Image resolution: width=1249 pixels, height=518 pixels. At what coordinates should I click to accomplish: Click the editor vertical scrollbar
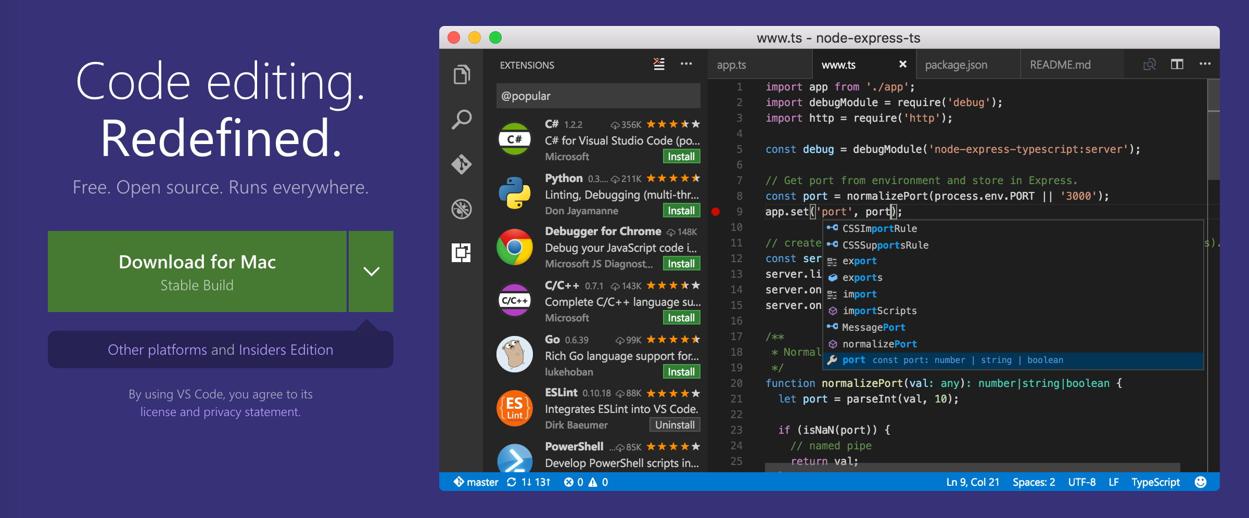[x=1213, y=130]
